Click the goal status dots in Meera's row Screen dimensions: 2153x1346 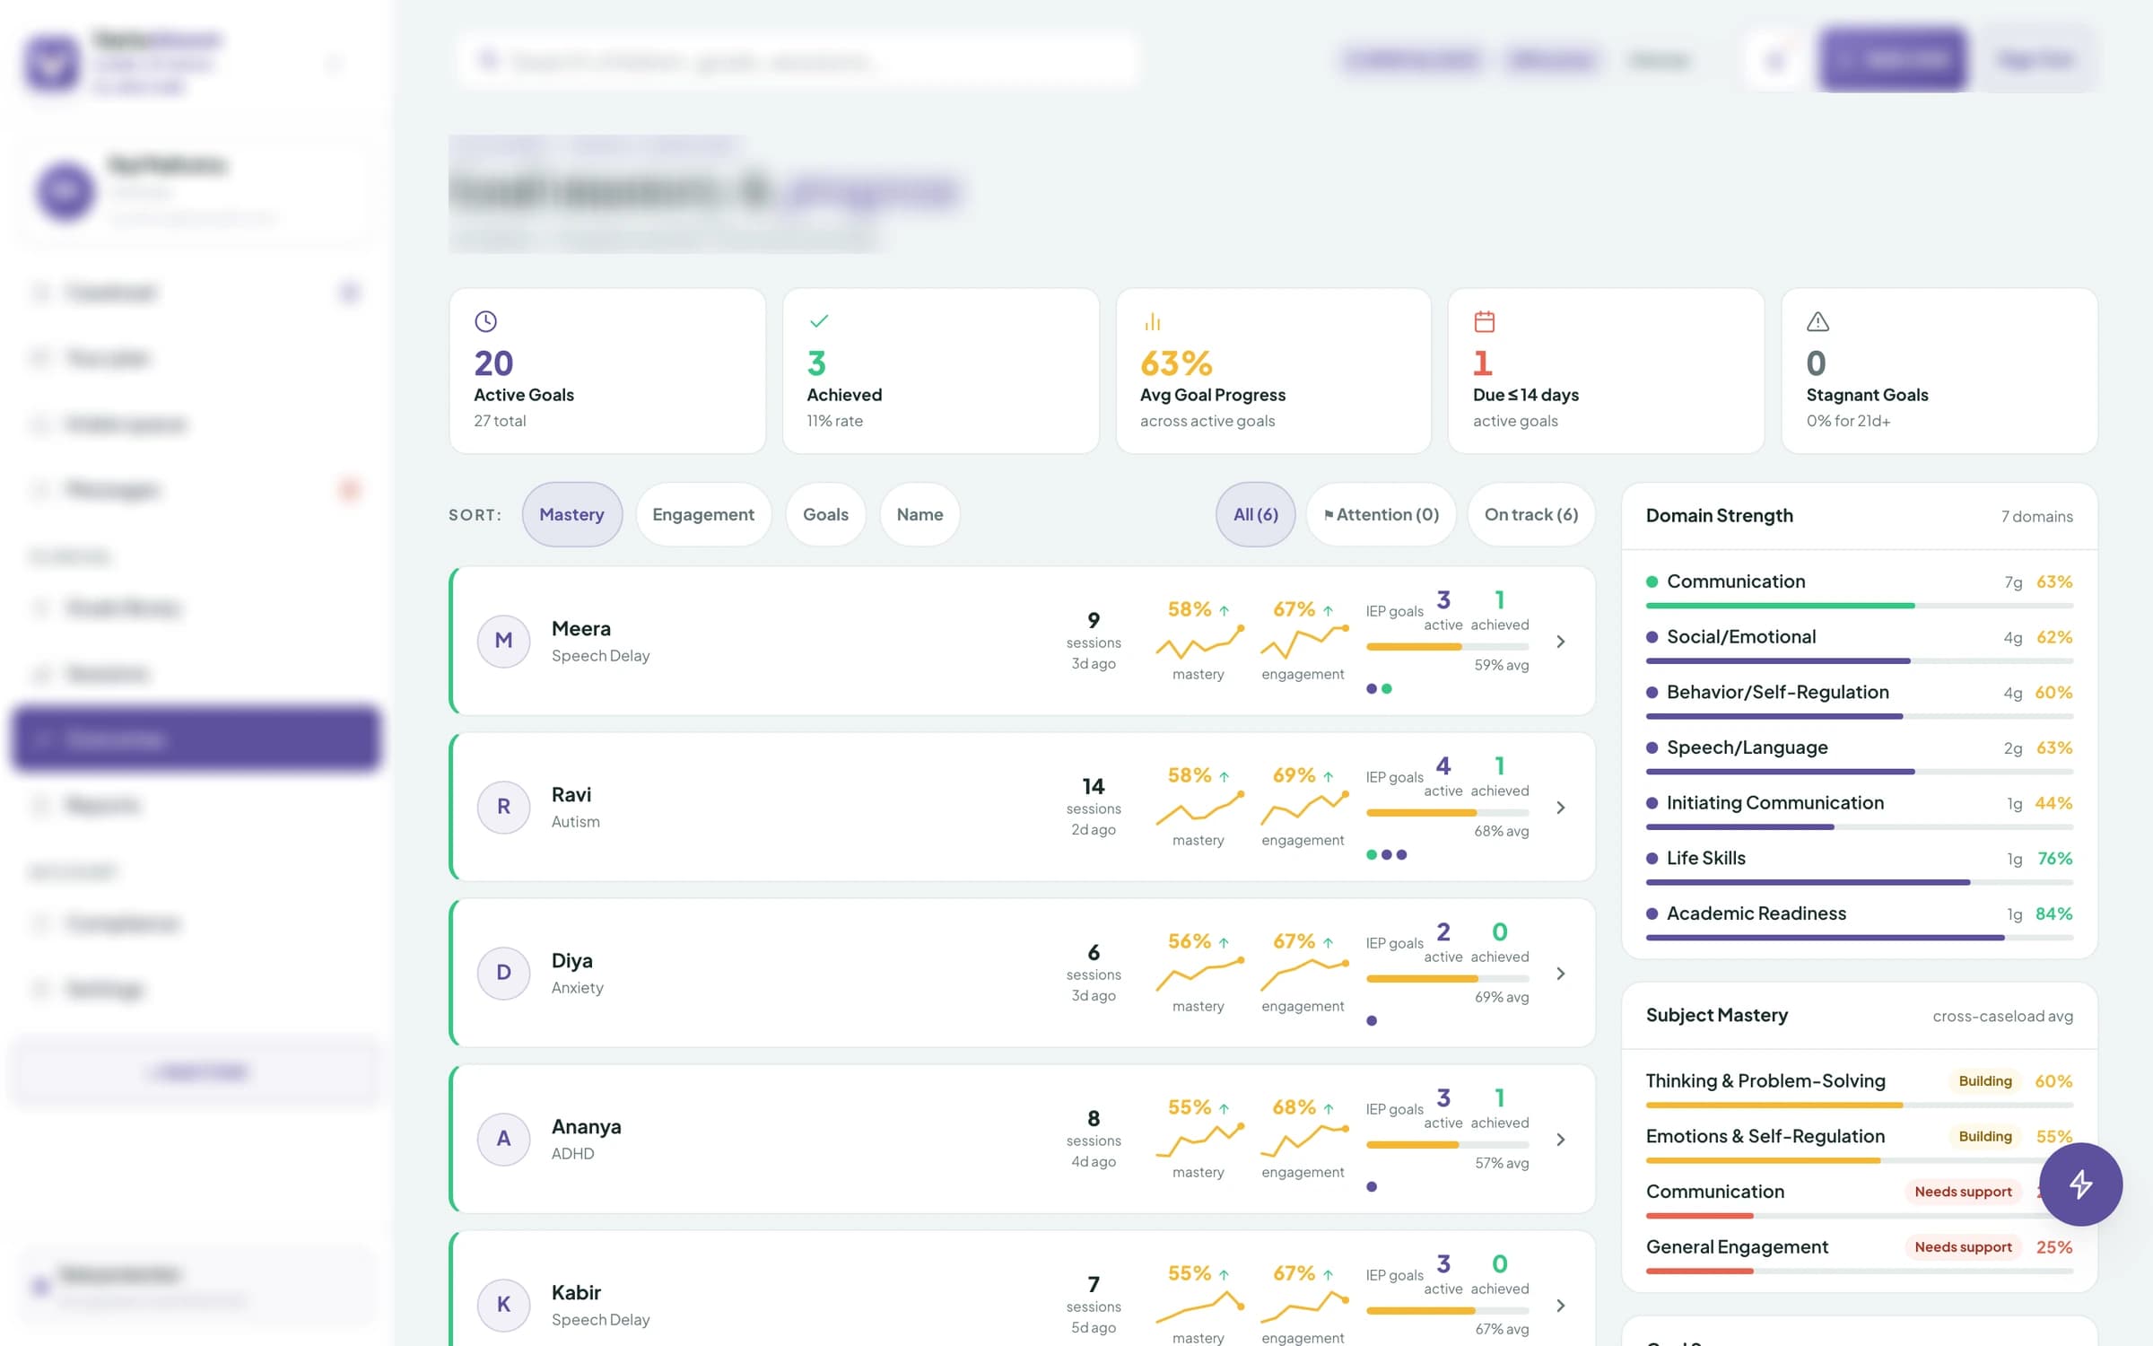point(1379,689)
